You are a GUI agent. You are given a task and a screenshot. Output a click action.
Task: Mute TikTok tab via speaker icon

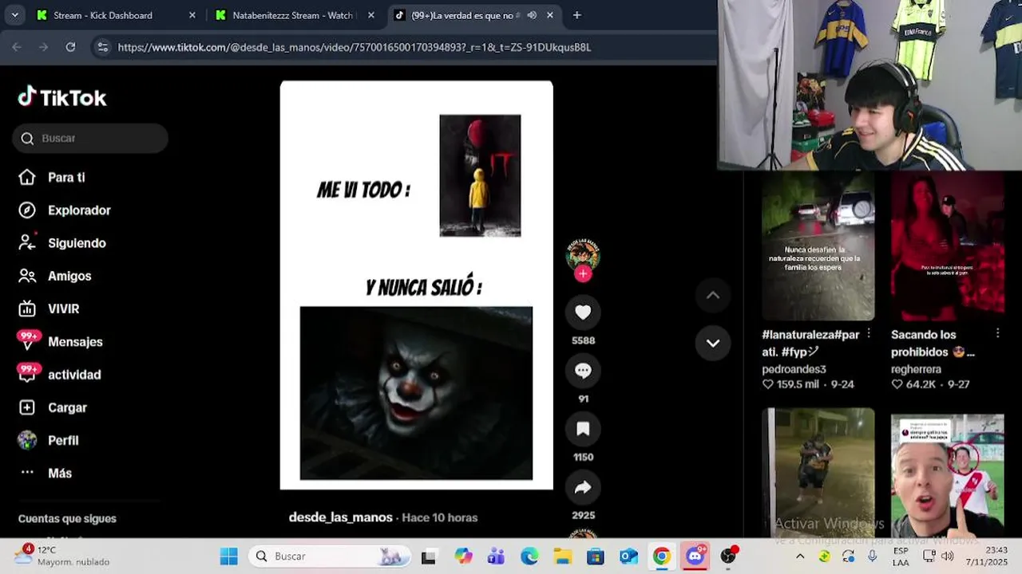[x=532, y=15]
